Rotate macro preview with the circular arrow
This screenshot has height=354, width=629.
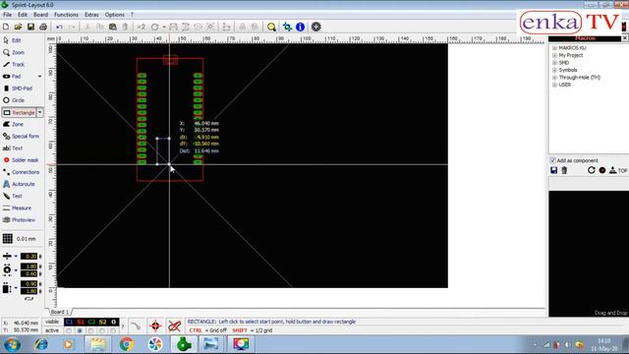(x=592, y=170)
